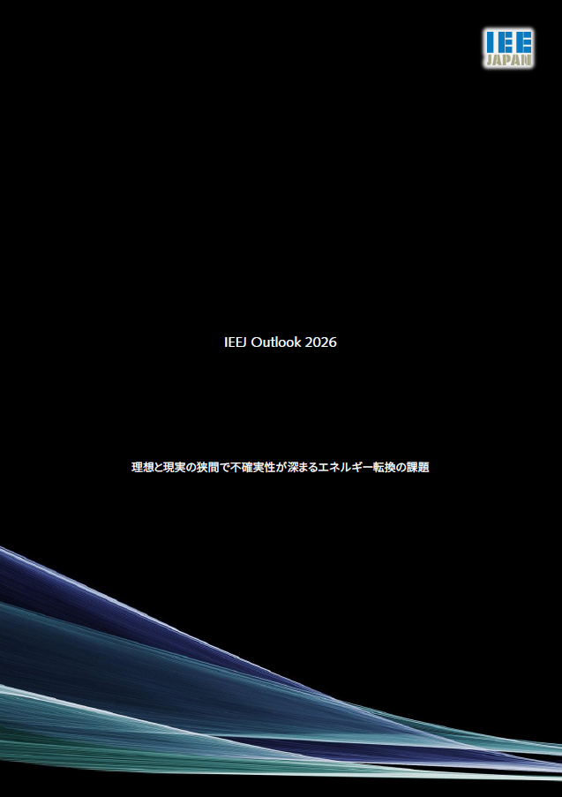Select the Japanese subtitle line
This screenshot has width=562, height=797.
pos(281,468)
